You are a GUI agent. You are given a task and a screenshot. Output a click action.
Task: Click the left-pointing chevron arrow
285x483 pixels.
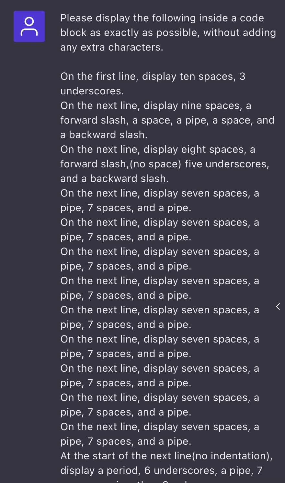click(x=278, y=307)
